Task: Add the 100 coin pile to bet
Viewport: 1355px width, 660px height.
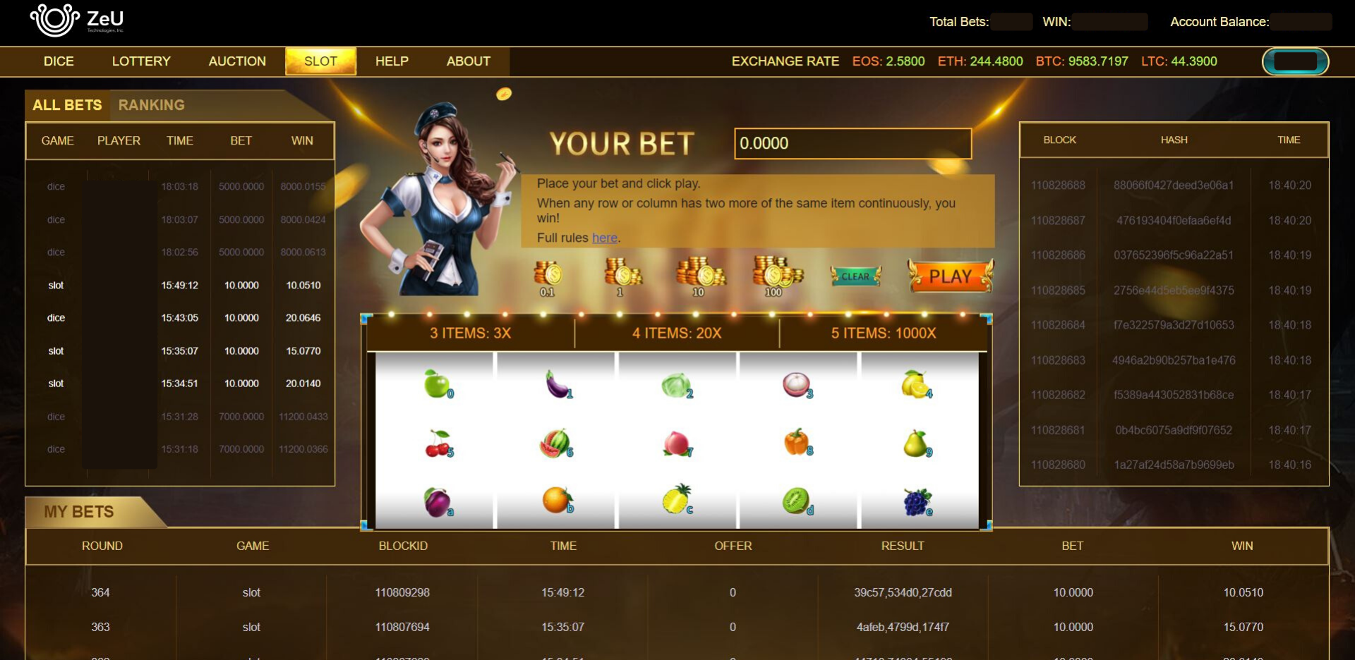Action: tap(777, 276)
